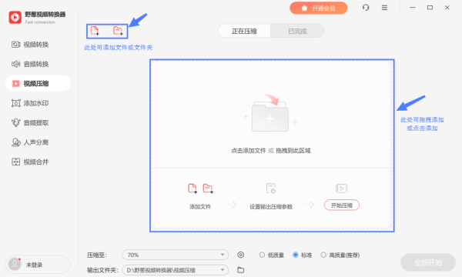Viewport: 462px width, 277px height.
Task: Click 未登录 user login area
Action: click(x=38, y=265)
